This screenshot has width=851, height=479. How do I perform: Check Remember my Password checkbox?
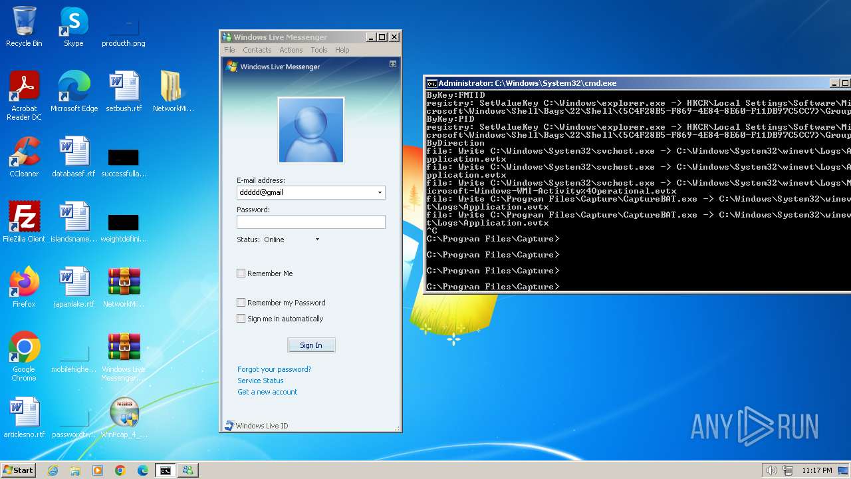[241, 303]
